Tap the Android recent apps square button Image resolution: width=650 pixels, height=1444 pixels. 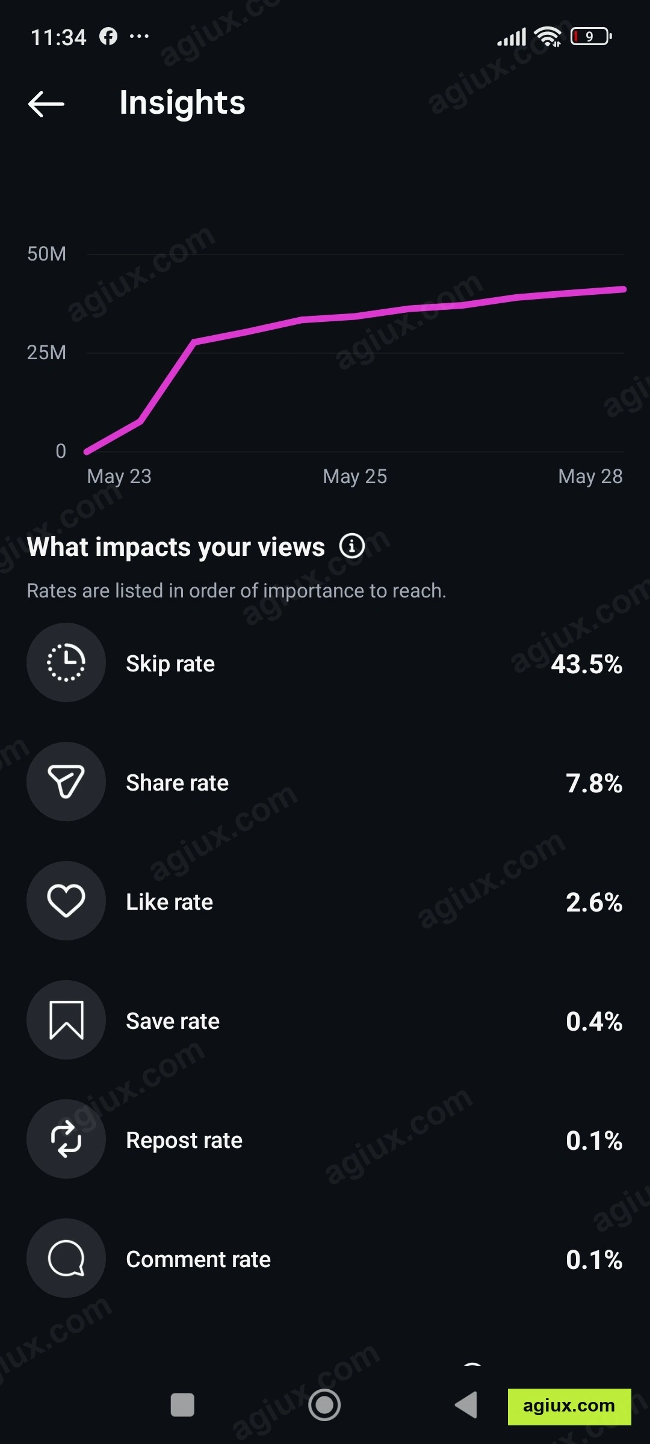click(182, 1405)
